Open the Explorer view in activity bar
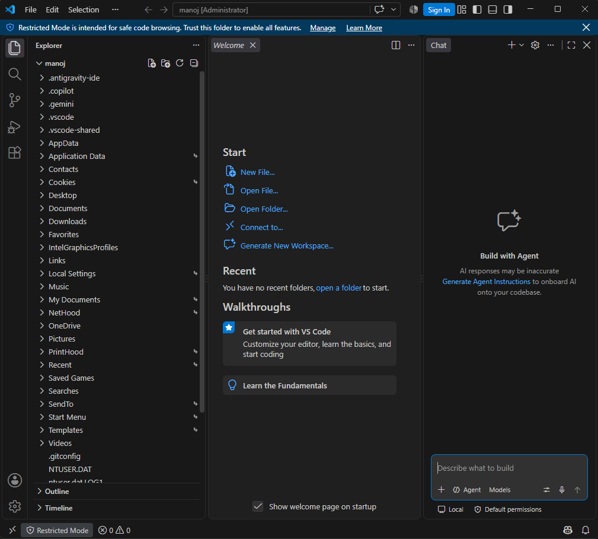This screenshot has width=598, height=539. pos(14,48)
